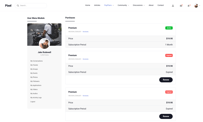Renew the second Premium subscription

(x=166, y=80)
